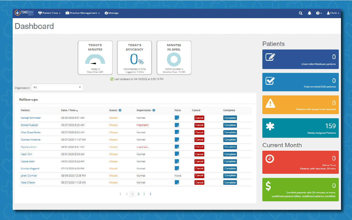
Task: Go to the previous follow-ups page arrow
Action: pyautogui.click(x=127, y=194)
